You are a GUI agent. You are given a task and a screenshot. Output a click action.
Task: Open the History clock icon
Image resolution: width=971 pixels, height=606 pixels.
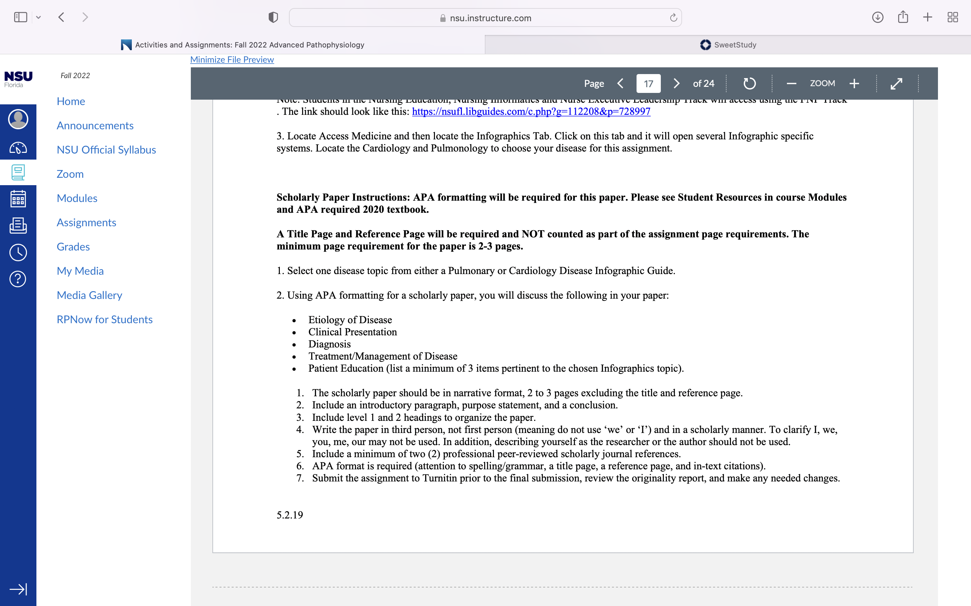click(x=18, y=252)
